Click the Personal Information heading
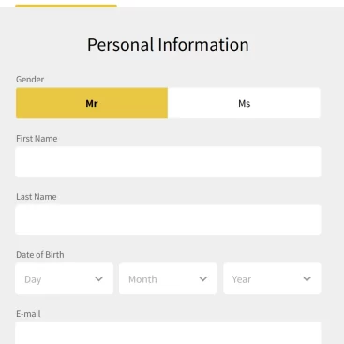The image size is (344, 344). click(x=168, y=45)
